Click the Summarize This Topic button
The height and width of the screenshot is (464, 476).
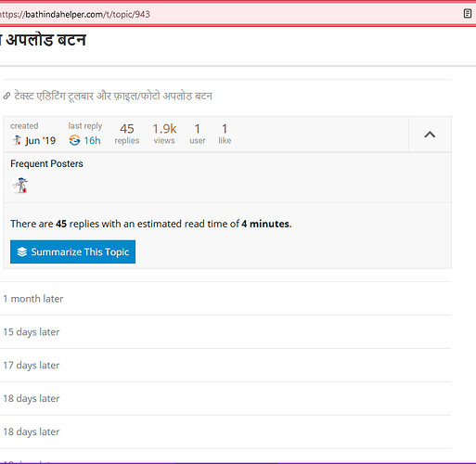click(72, 251)
